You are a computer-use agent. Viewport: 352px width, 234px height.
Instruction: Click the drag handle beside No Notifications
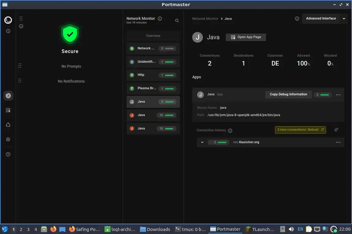(x=20, y=81)
